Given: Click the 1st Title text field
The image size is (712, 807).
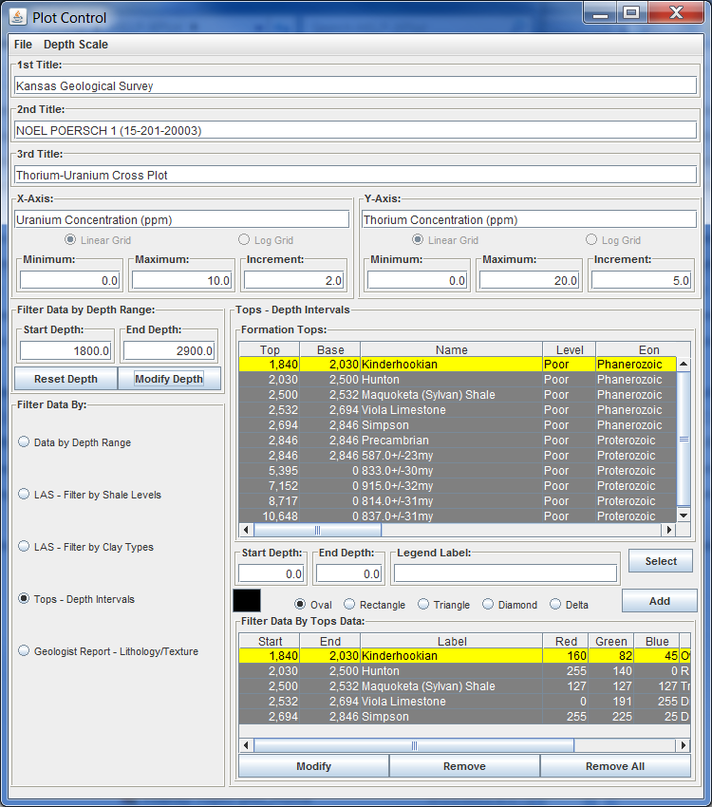Looking at the screenshot, I should coord(355,85).
